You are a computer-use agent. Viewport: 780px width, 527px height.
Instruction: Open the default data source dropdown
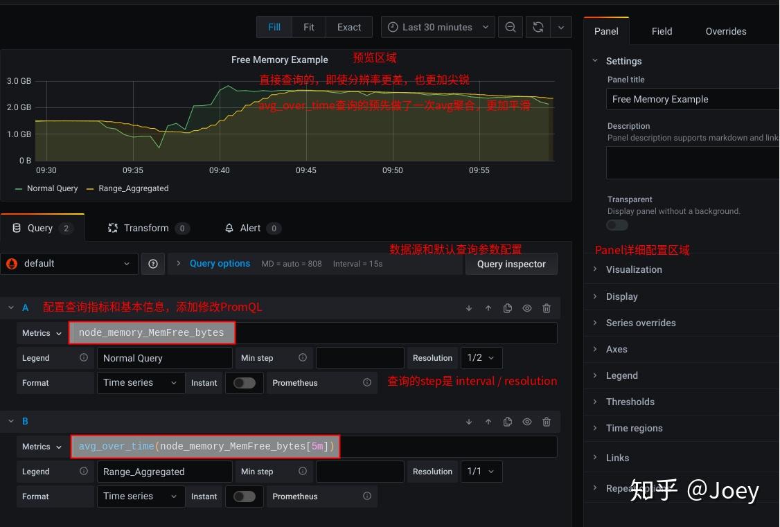point(69,263)
